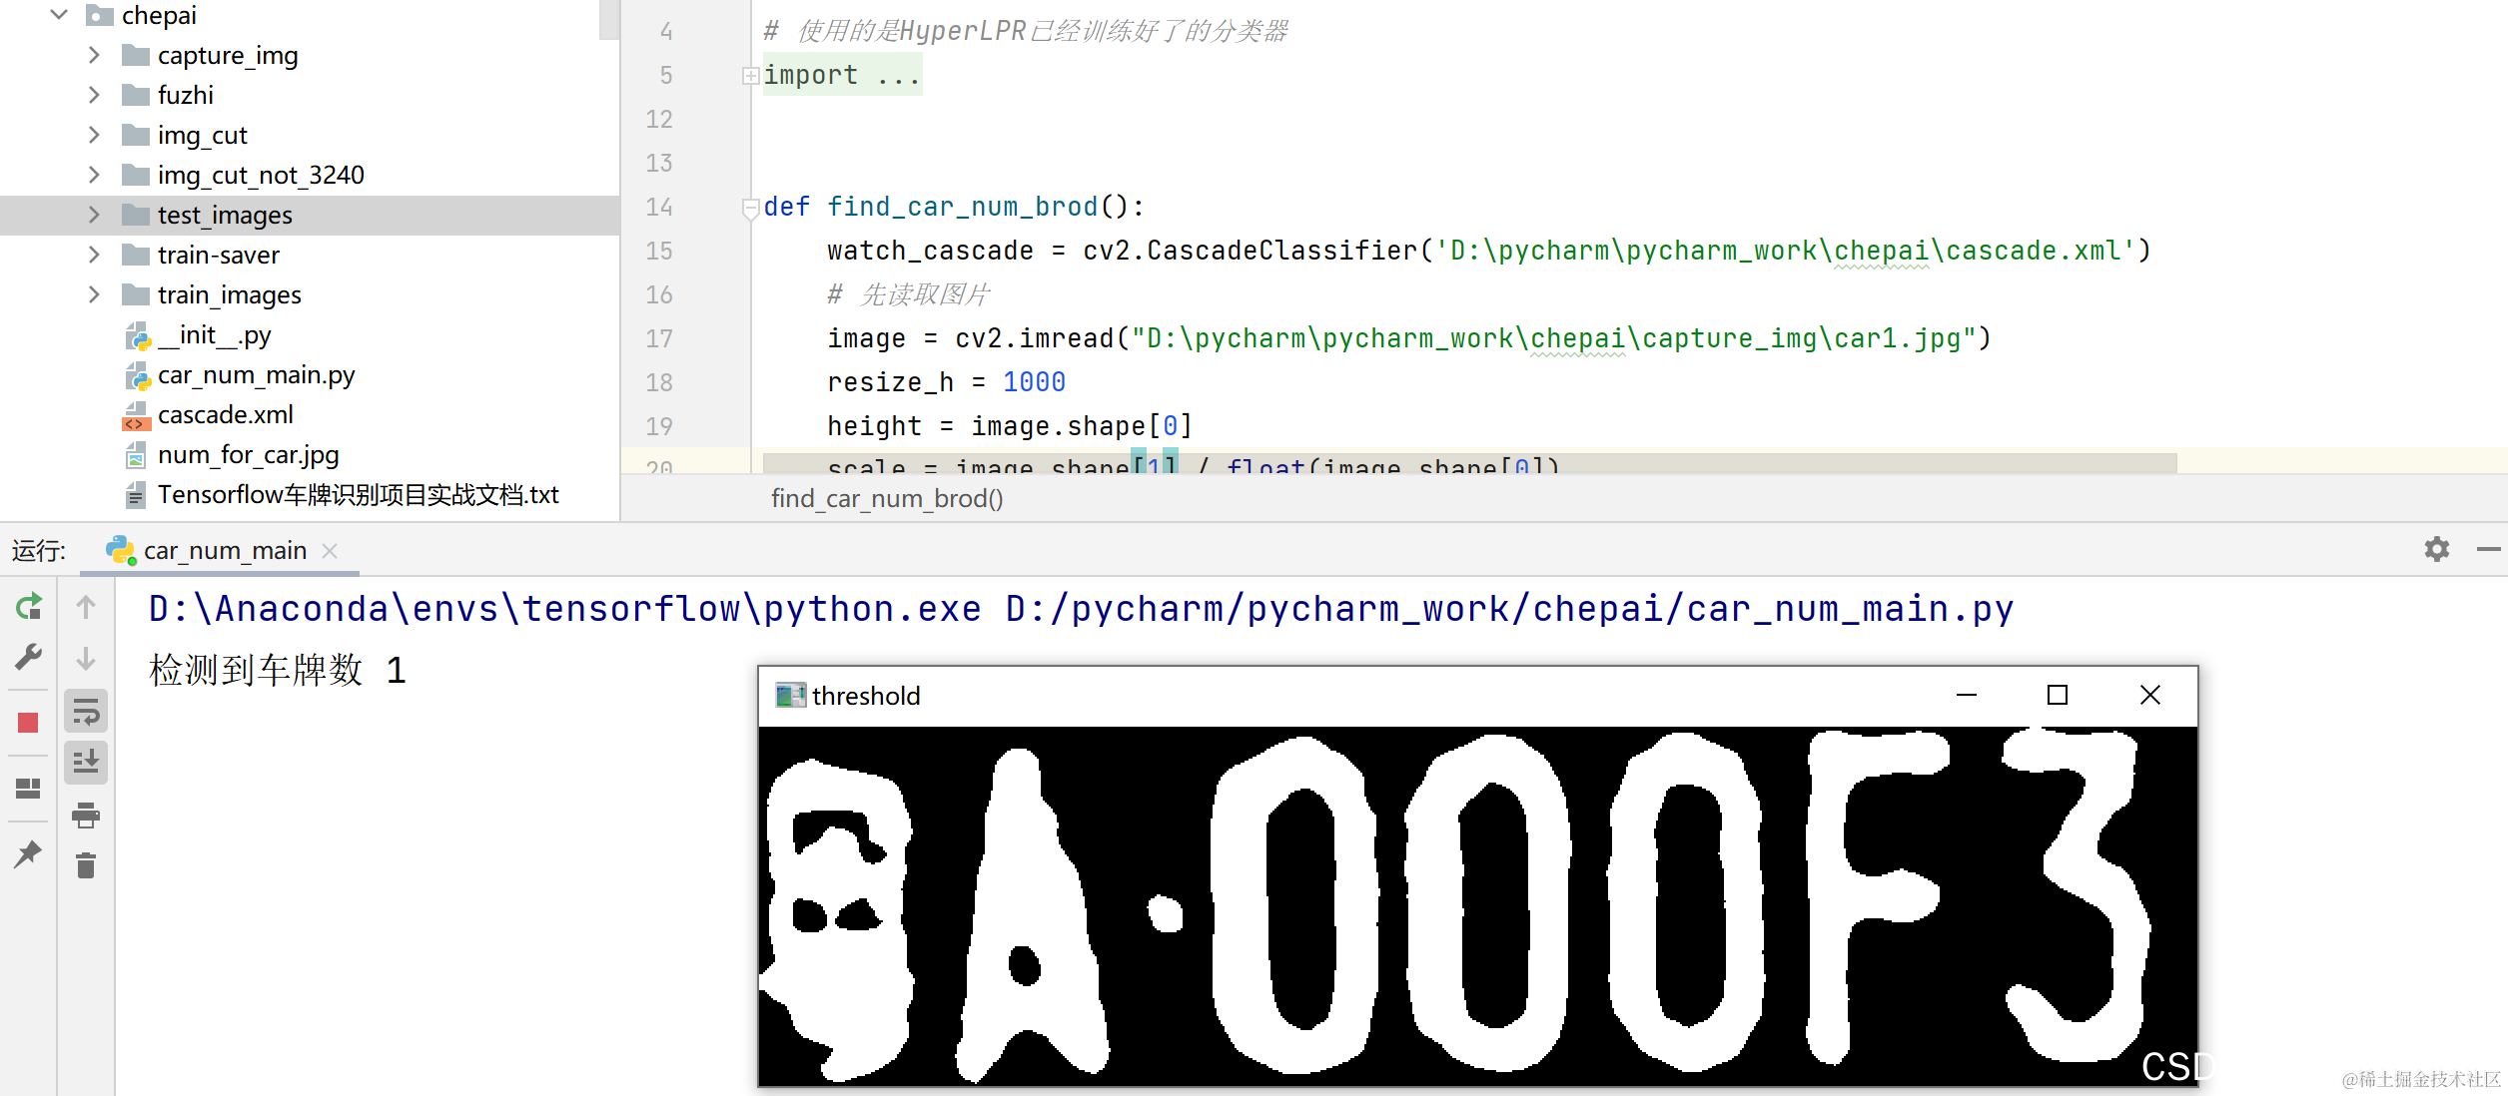Rerun car_num_main with the green rerun icon
The height and width of the screenshot is (1096, 2508).
click(x=29, y=606)
